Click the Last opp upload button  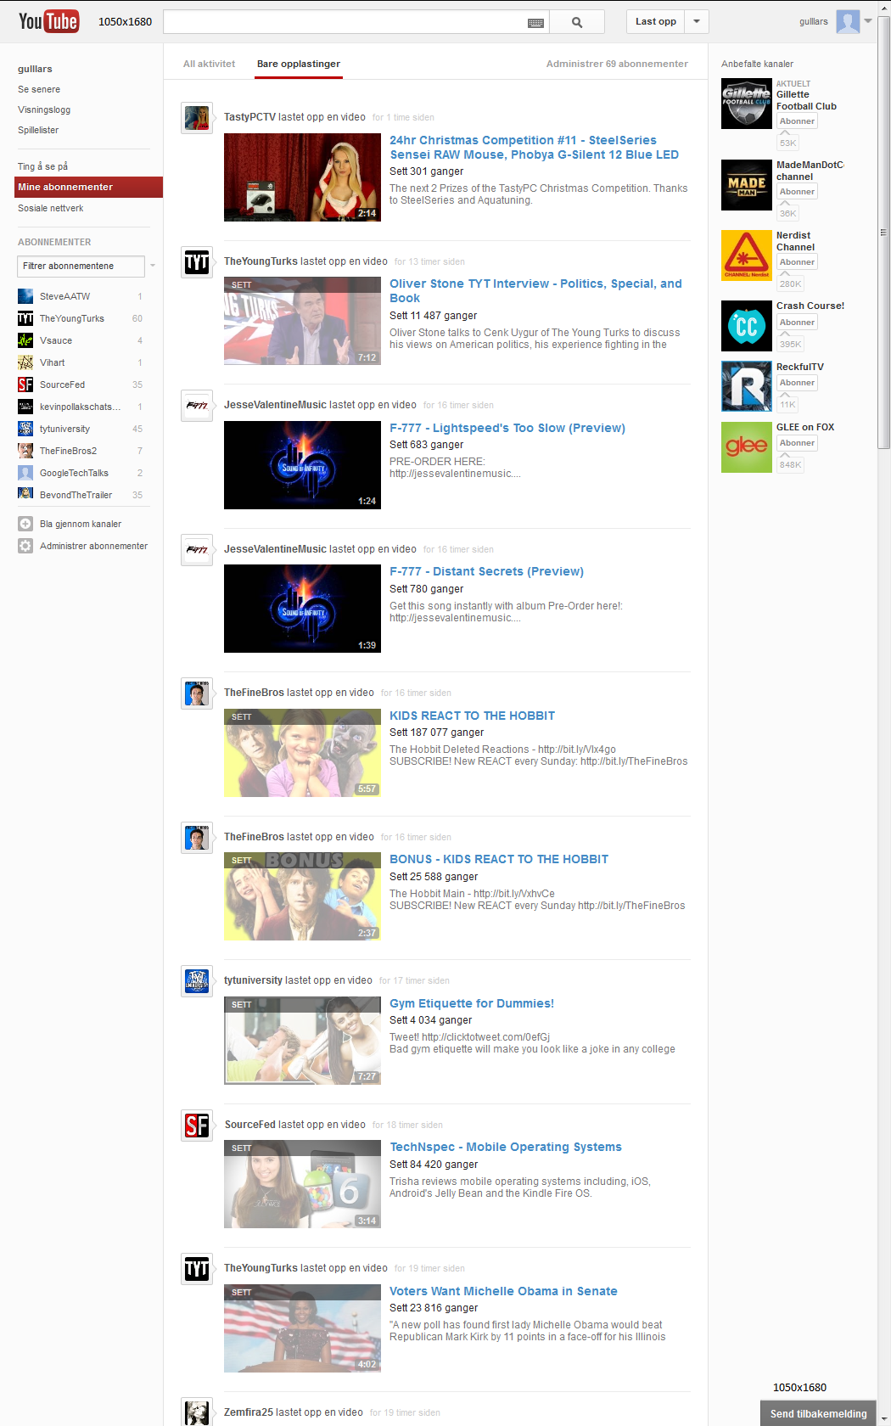[656, 22]
